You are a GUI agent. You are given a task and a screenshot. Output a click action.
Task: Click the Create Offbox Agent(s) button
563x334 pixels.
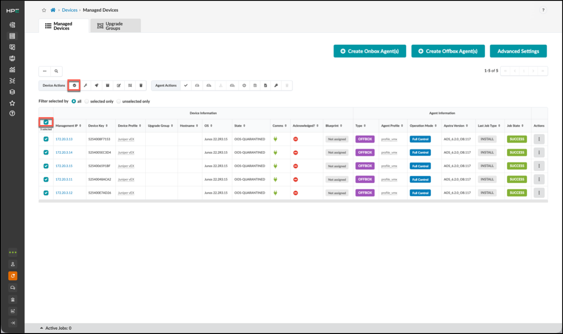448,51
